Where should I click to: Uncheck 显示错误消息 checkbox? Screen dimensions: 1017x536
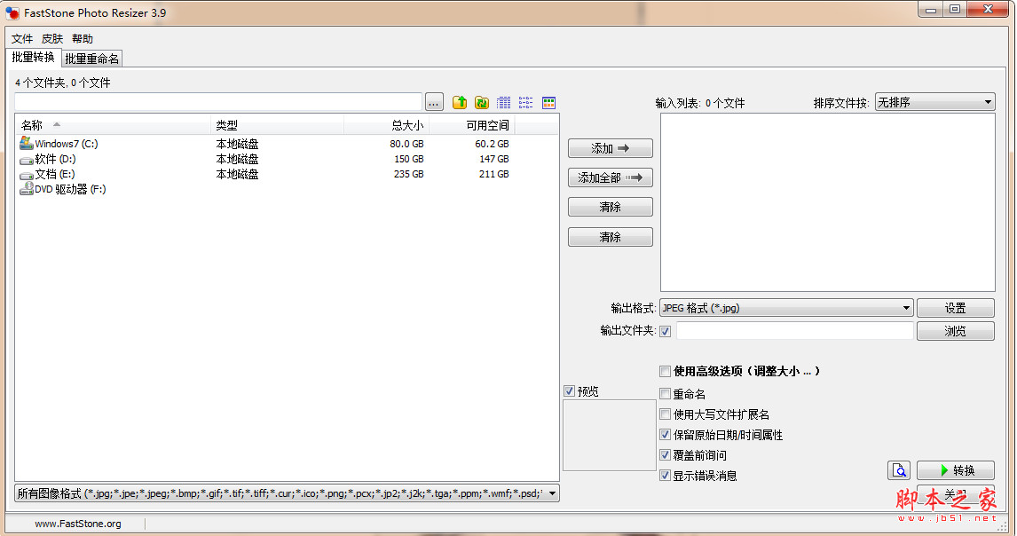[x=666, y=475]
